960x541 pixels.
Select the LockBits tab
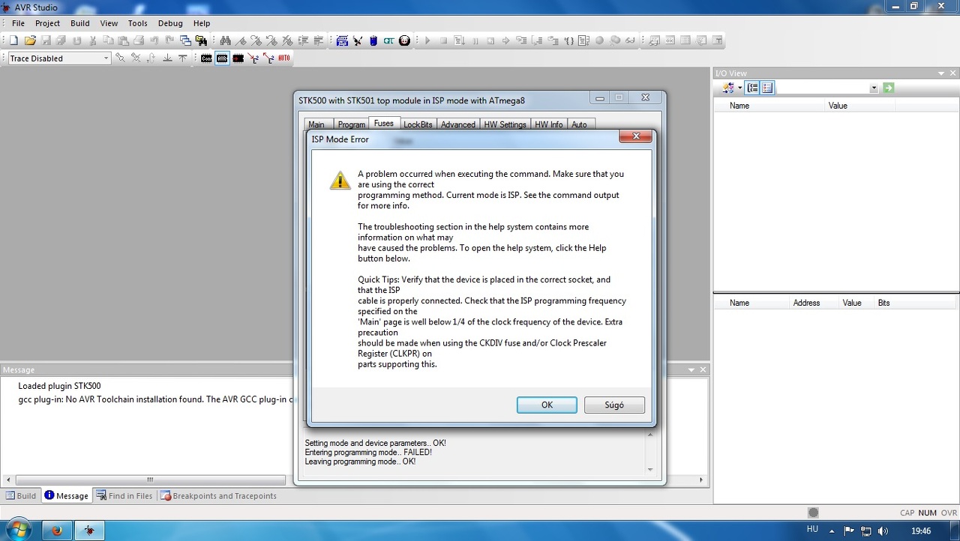click(x=418, y=124)
